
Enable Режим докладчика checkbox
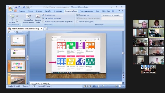77,22
